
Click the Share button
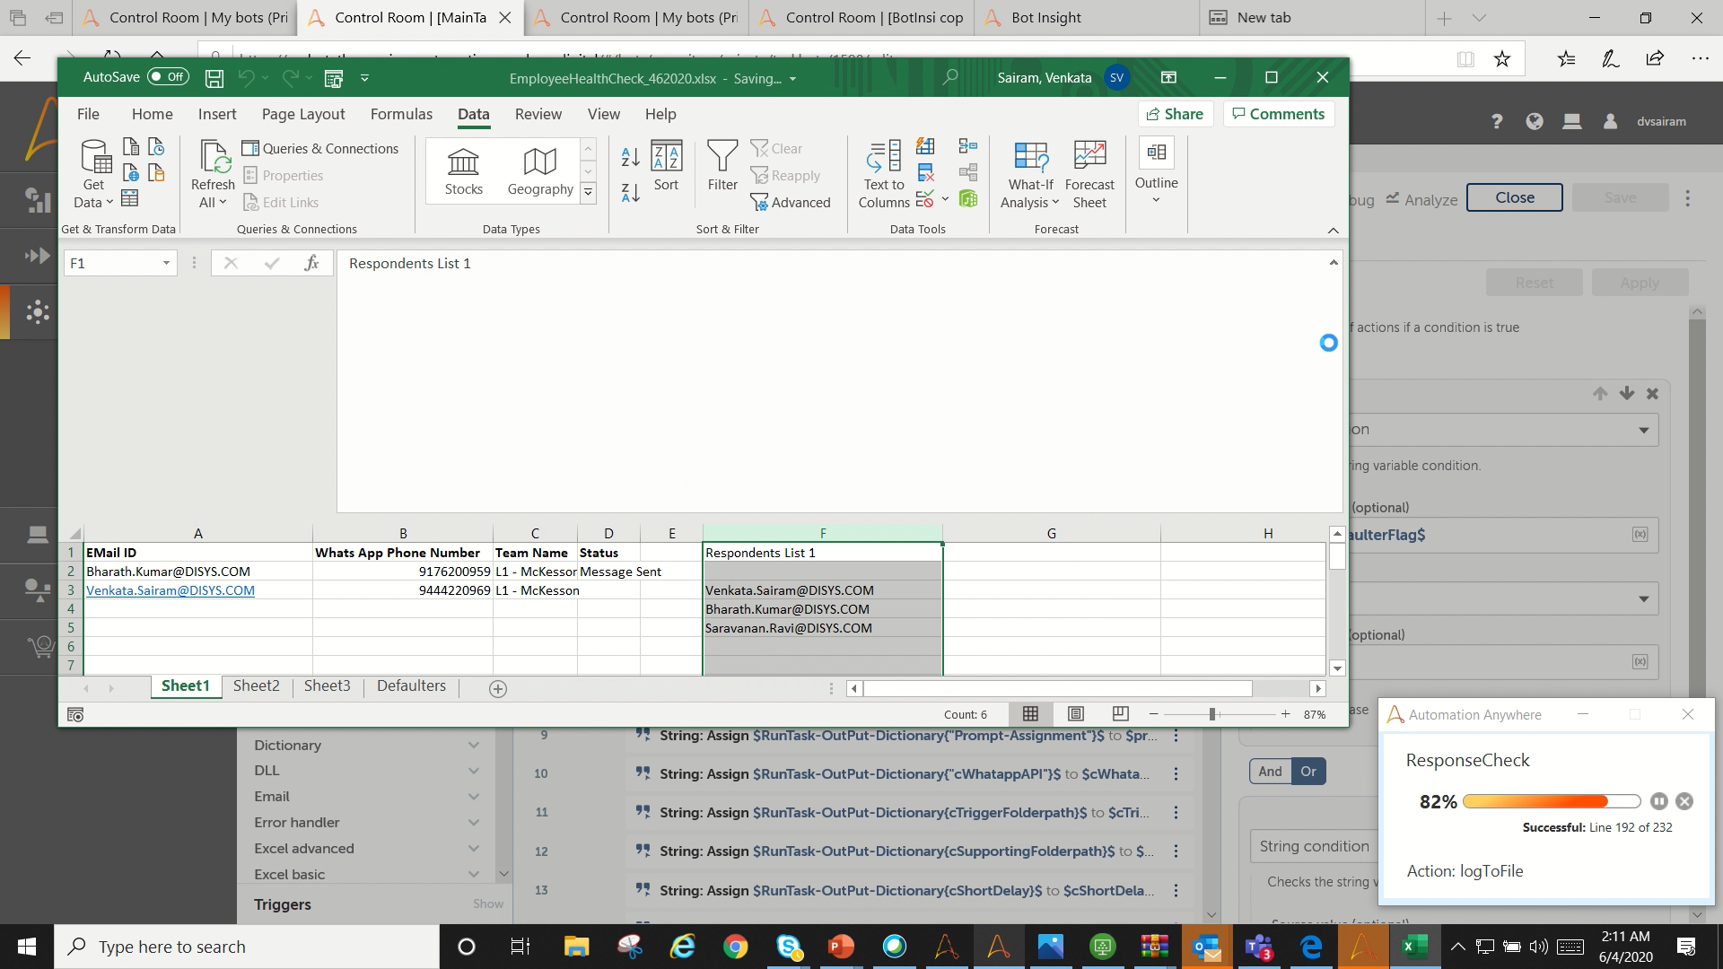(x=1175, y=114)
